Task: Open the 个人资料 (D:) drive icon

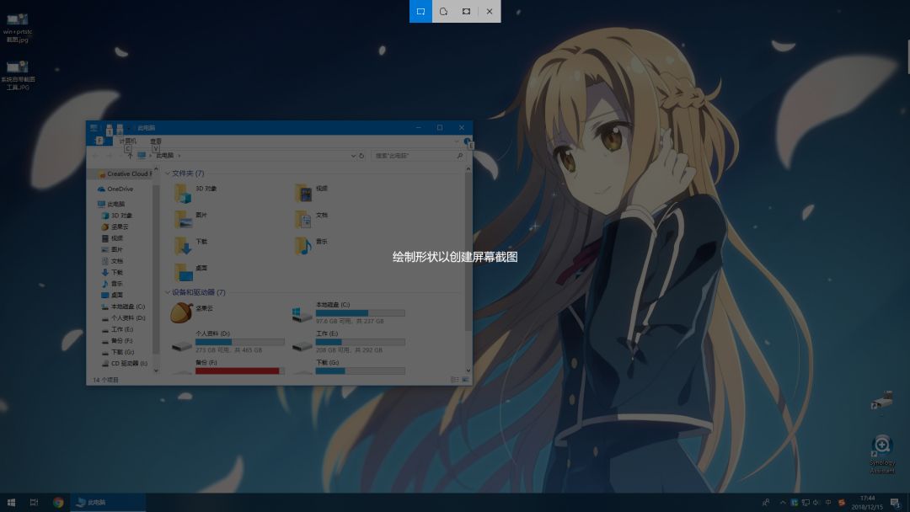Action: [182, 345]
